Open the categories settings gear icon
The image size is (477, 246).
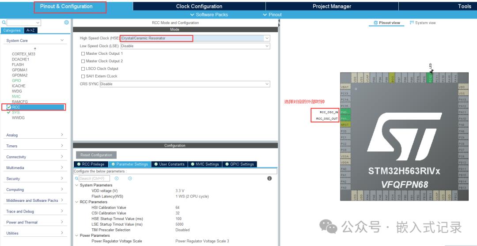66,23
